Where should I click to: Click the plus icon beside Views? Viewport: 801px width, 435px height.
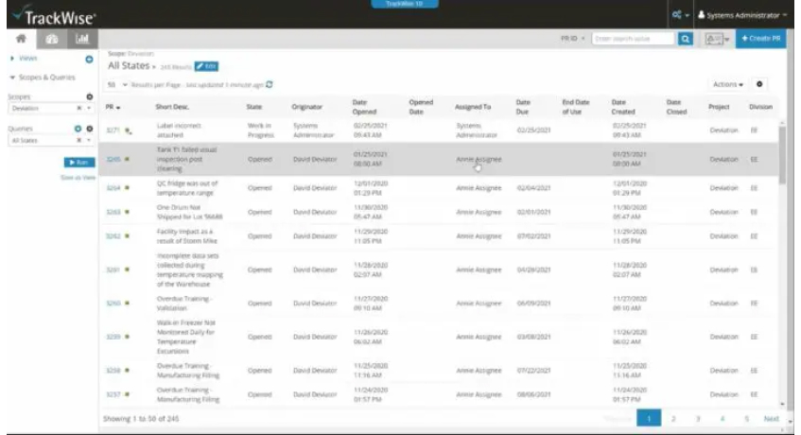[x=90, y=60]
